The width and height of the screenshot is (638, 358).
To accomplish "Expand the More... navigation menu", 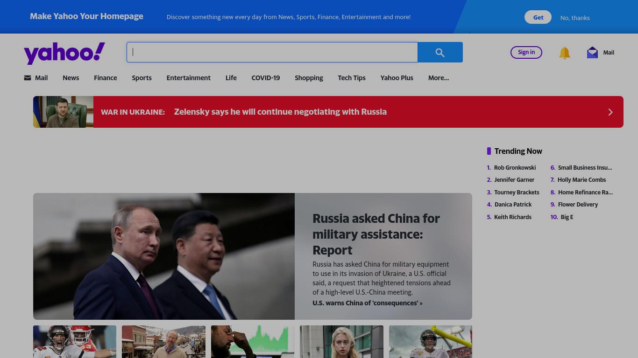I will tap(439, 78).
